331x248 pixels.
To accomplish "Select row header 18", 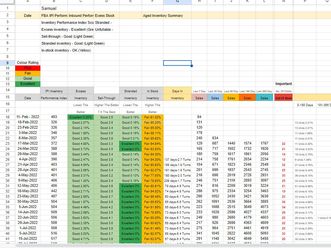I will [x=7, y=117].
